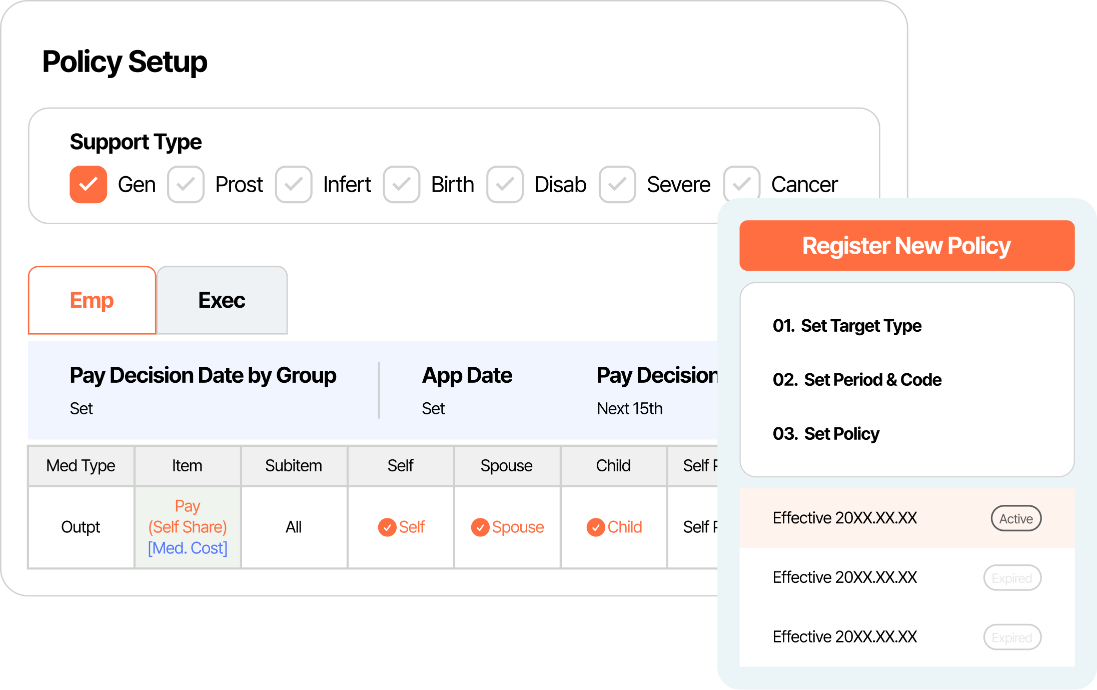Tick the Birth support type checkbox

pyautogui.click(x=401, y=184)
